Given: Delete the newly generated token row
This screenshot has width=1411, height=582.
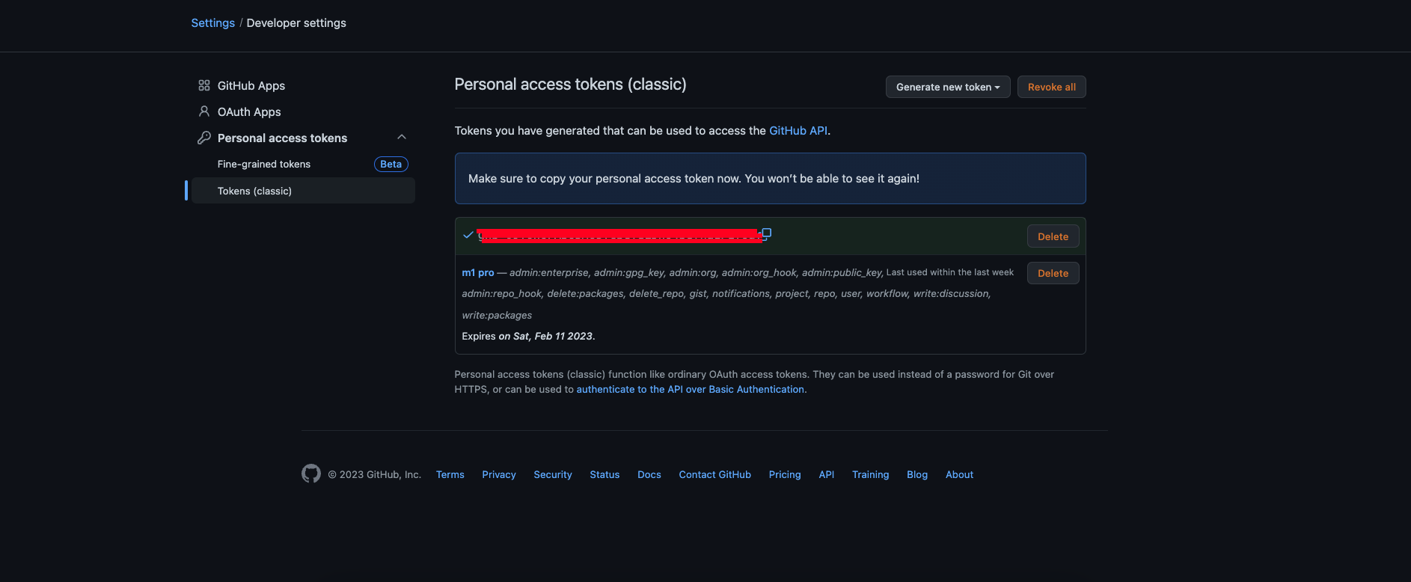Looking at the screenshot, I should 1053,236.
